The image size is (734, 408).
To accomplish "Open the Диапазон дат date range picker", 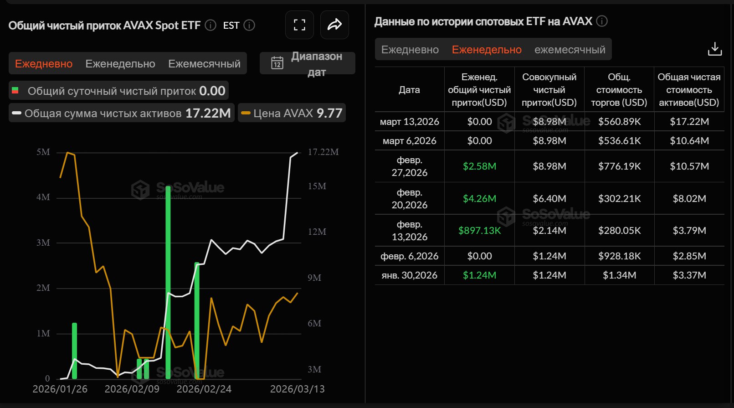I will [308, 63].
